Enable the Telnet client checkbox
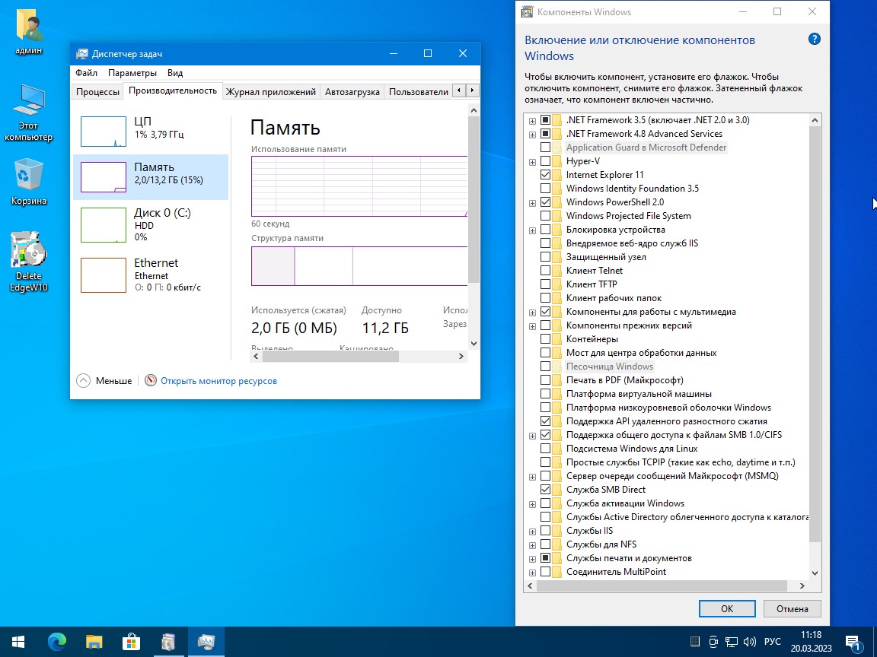 [x=545, y=271]
